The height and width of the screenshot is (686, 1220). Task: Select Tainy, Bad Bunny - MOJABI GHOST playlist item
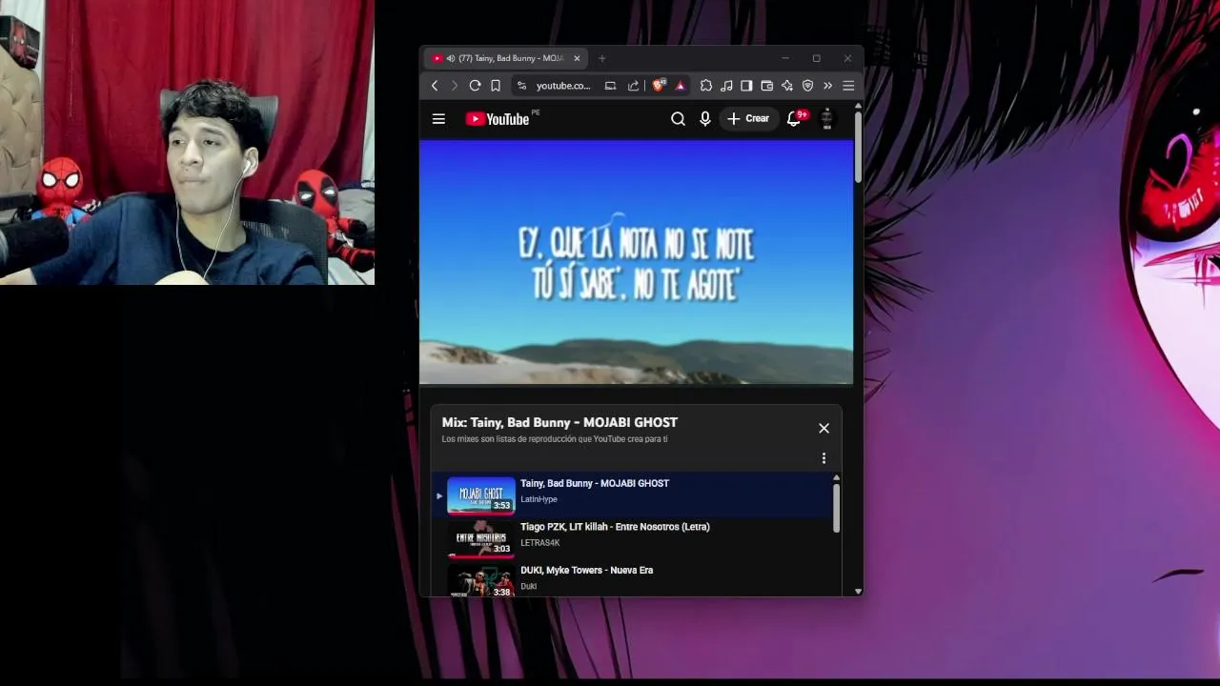click(632, 494)
